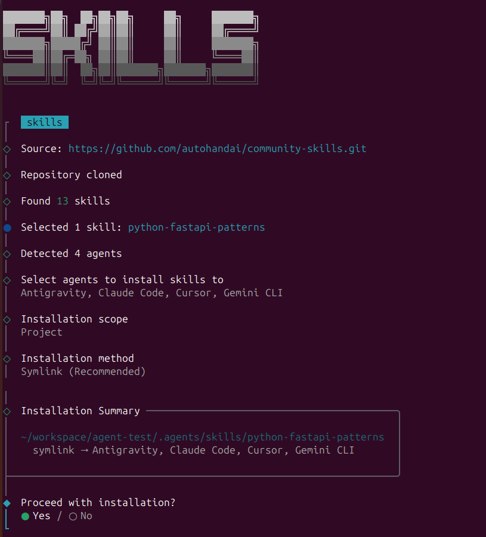Viewport: 486px width, 537px height.
Task: Click the diamond marker beside Installation Summary
Action: coord(7,411)
